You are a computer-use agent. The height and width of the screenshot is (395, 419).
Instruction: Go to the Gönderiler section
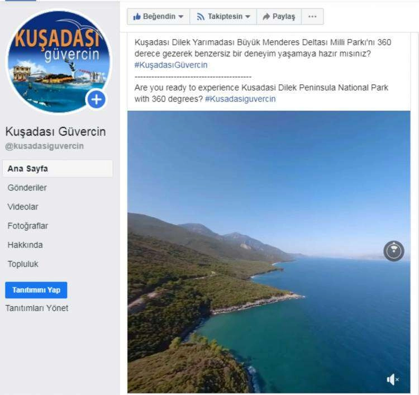[x=27, y=188]
